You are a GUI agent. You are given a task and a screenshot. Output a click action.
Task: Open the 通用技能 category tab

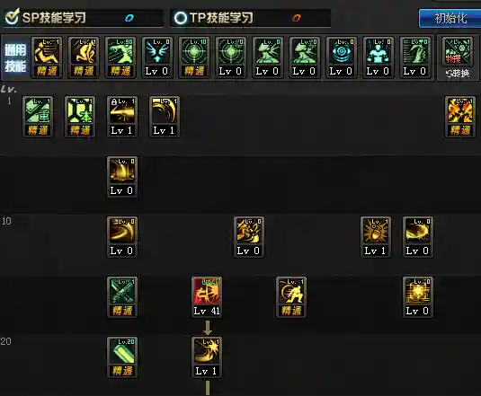click(x=15, y=57)
